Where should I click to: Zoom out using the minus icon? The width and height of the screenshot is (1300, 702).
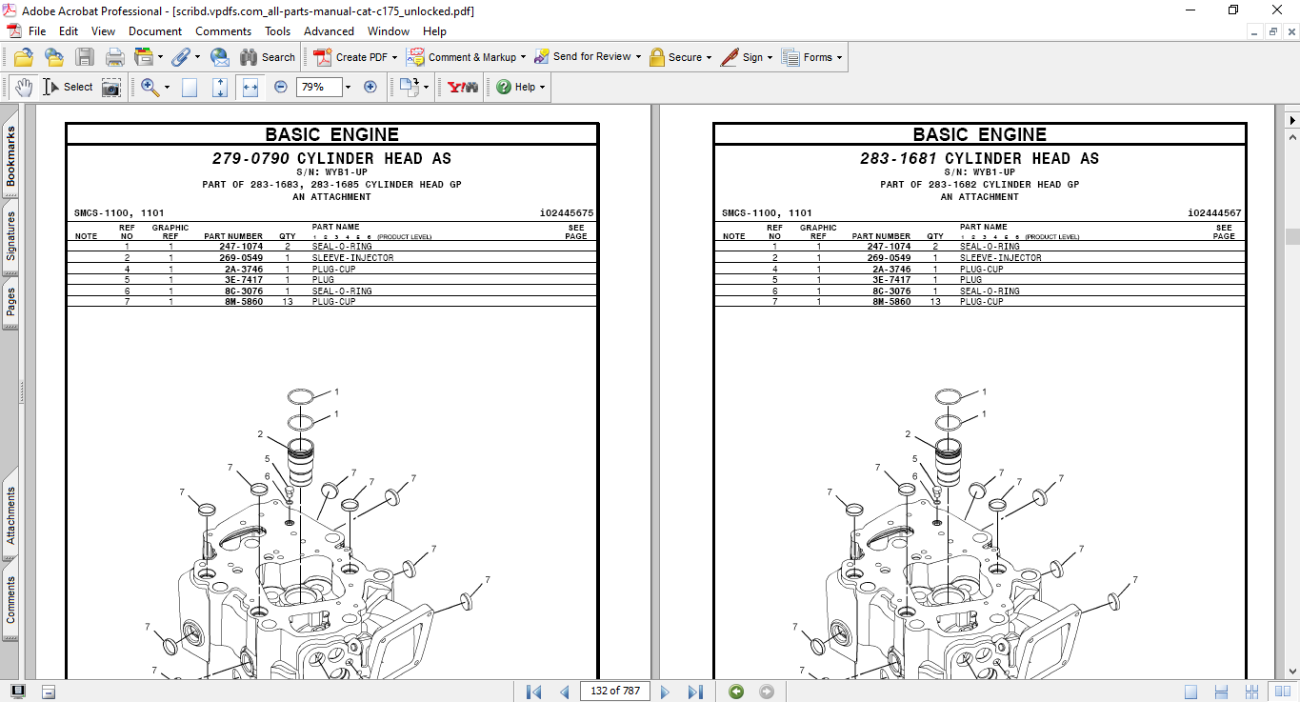pos(280,87)
